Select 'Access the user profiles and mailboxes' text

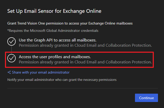click(55, 57)
